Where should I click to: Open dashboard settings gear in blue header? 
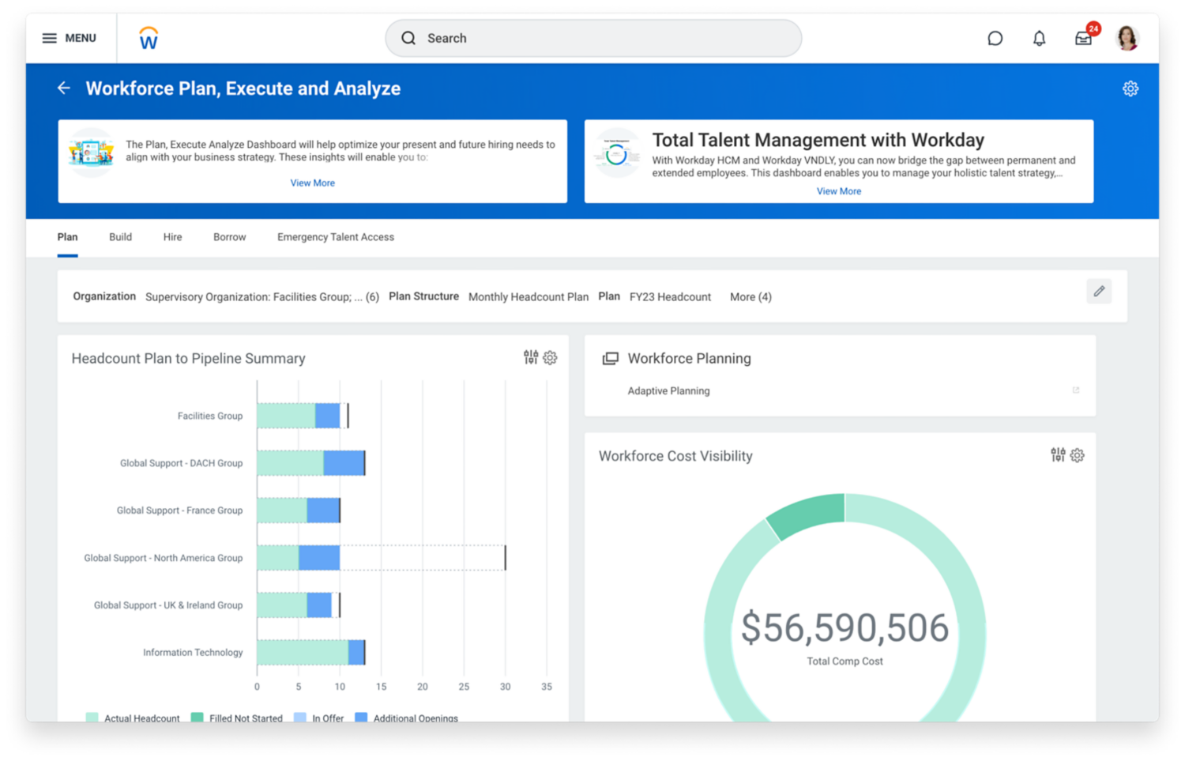coord(1130,89)
